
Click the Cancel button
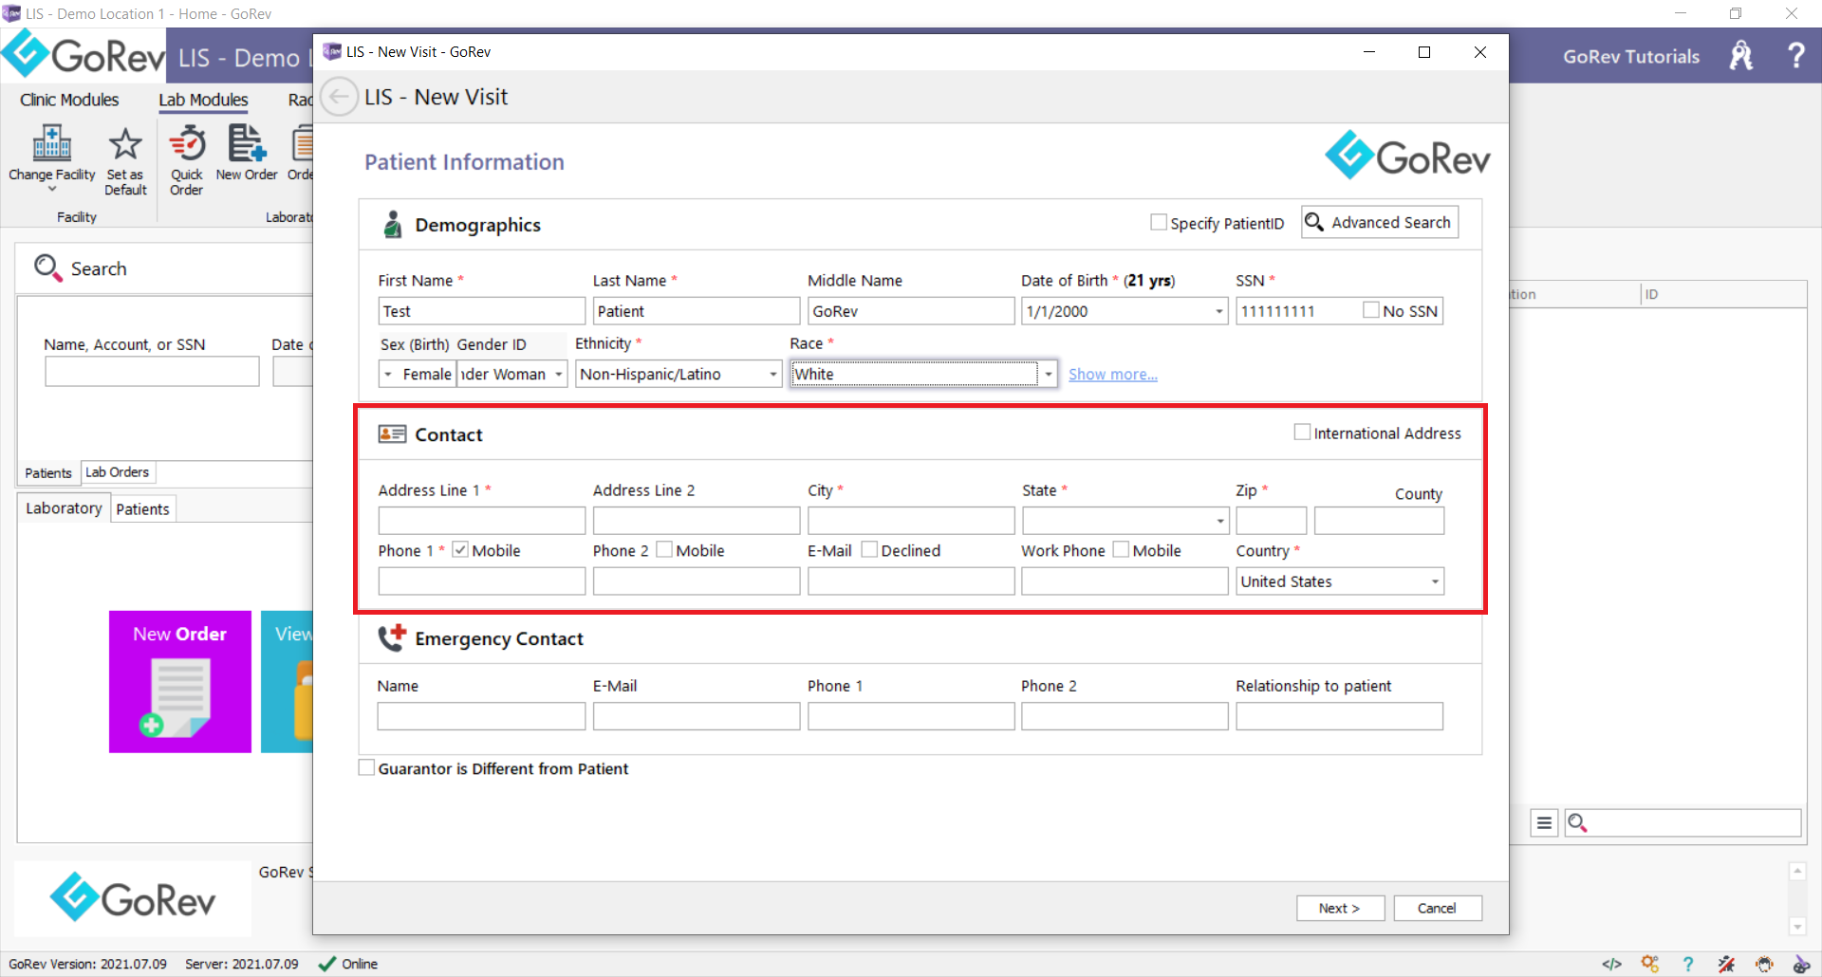1437,908
